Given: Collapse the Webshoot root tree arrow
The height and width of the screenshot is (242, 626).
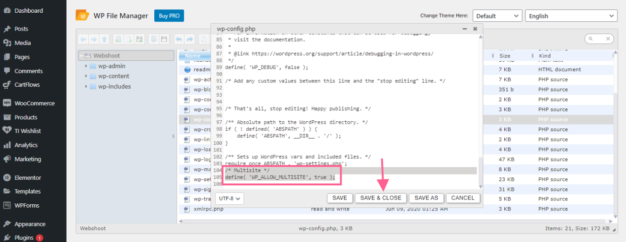Looking at the screenshot, I should point(81,56).
